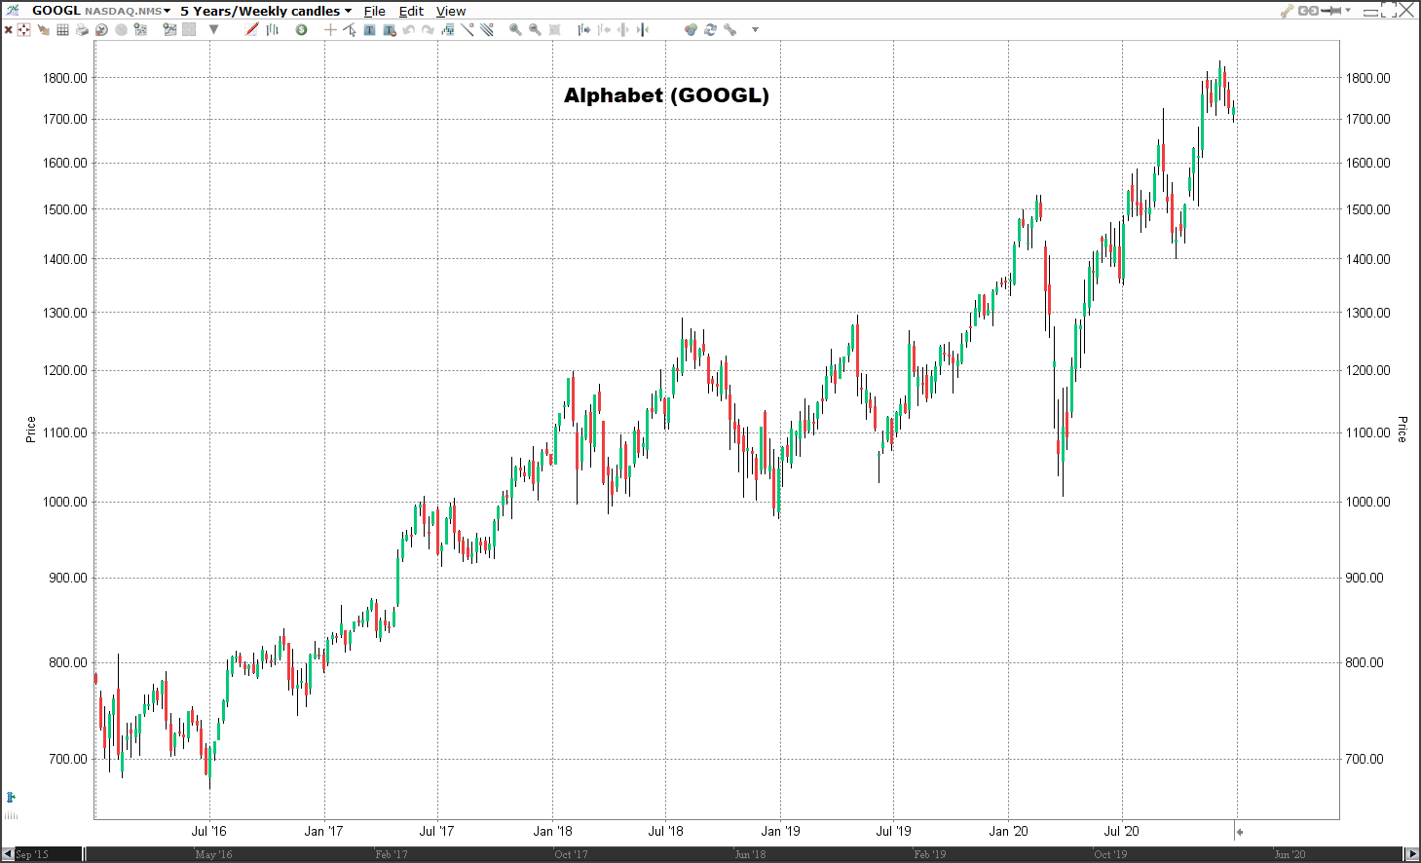Open the File menu
Image resolution: width=1421 pixels, height=863 pixels.
pyautogui.click(x=375, y=11)
